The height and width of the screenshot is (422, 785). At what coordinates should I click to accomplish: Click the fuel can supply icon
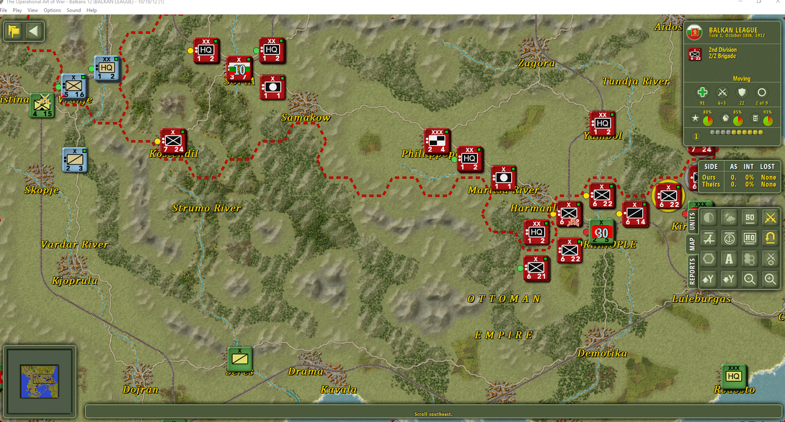(x=756, y=118)
